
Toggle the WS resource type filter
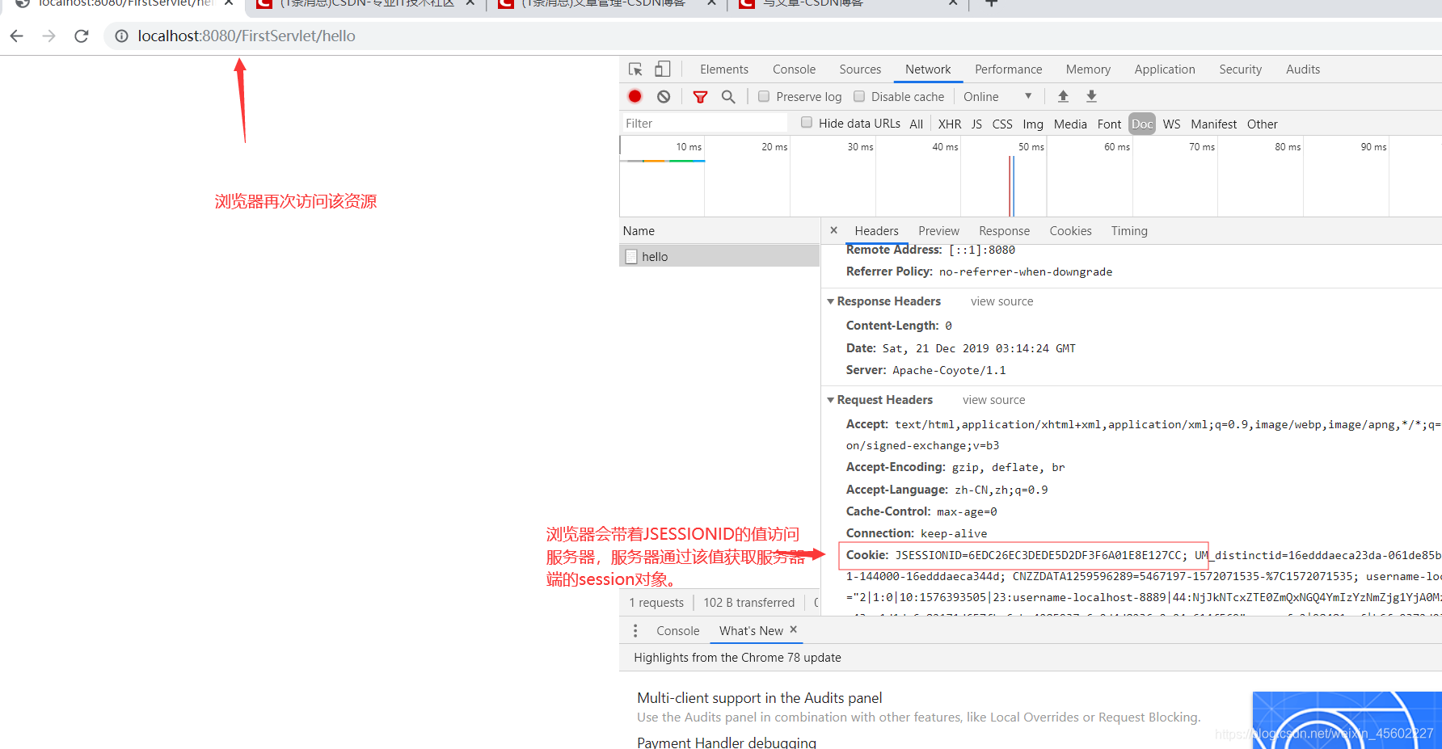coord(1171,124)
